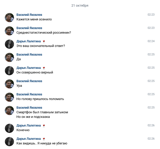Open Дарья's avatar beside "Это ваш окончательный ответ?"
Viewport: 160px width, 149px height.
click(x=9, y=44)
